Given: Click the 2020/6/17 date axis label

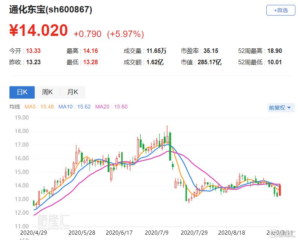Looking at the screenshot, I should coord(119,233).
